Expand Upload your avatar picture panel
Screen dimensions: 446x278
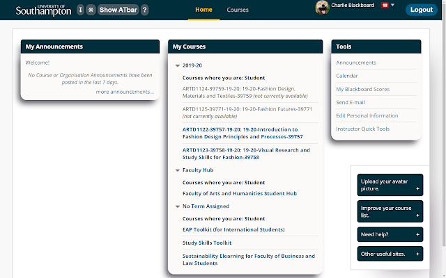coord(390,185)
